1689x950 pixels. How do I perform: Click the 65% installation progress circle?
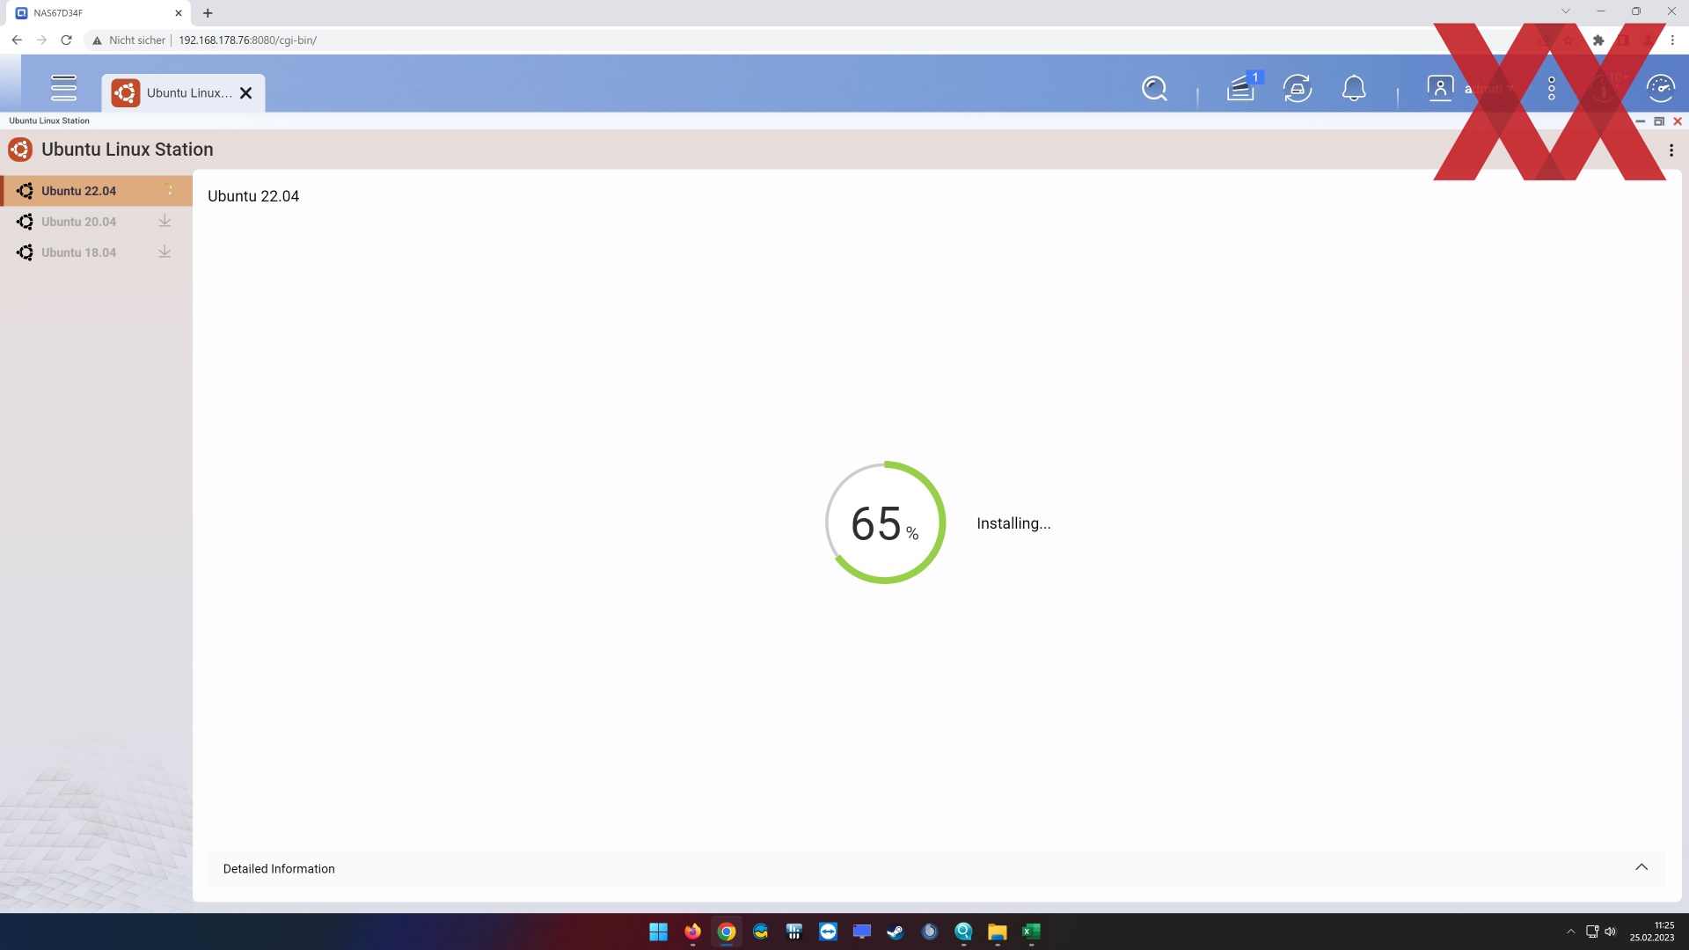tap(885, 522)
